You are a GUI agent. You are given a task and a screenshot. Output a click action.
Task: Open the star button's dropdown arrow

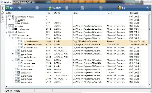pos(33,8)
